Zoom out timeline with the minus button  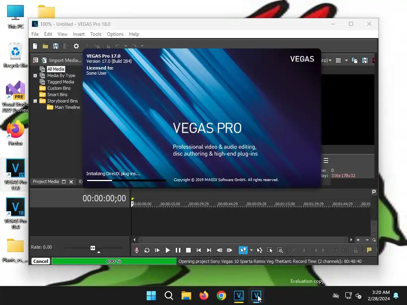coord(367,240)
